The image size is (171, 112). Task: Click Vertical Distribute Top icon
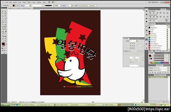(150, 17)
